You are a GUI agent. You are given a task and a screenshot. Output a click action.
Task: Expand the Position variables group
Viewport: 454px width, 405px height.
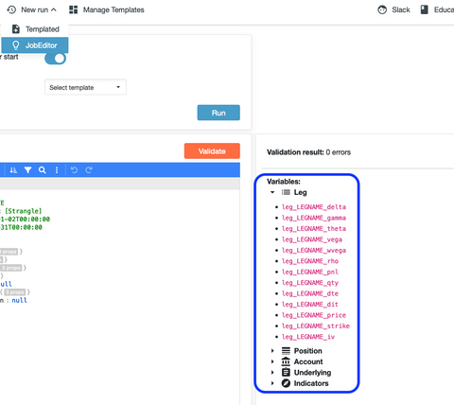click(x=272, y=351)
